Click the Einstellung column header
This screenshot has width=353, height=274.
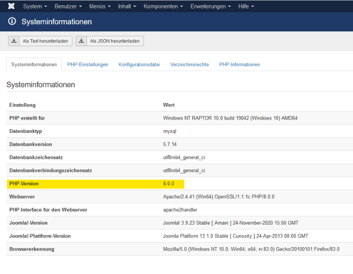click(x=23, y=105)
